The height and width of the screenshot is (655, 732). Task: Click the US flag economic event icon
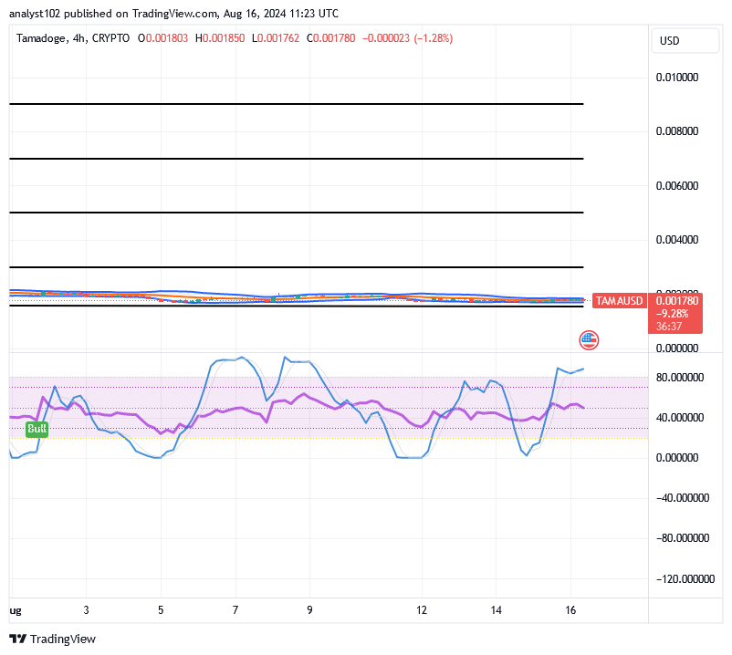(x=589, y=339)
